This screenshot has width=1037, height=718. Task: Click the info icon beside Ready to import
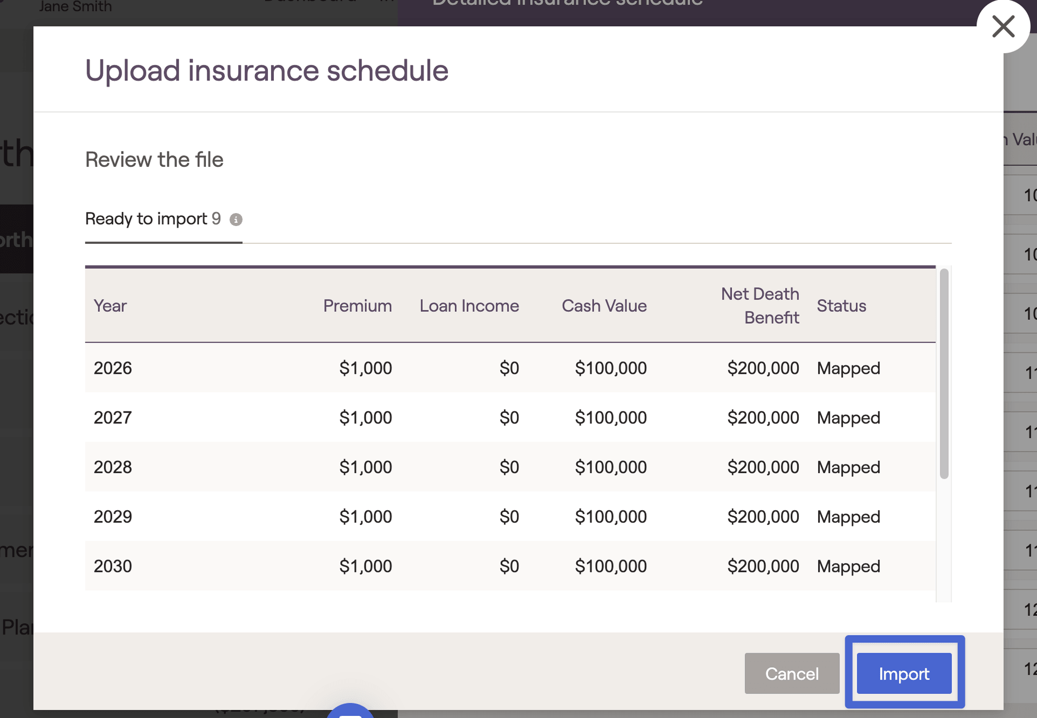(236, 220)
